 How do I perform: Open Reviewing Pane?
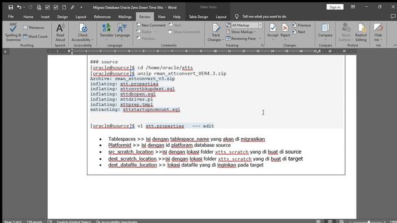(x=241, y=38)
